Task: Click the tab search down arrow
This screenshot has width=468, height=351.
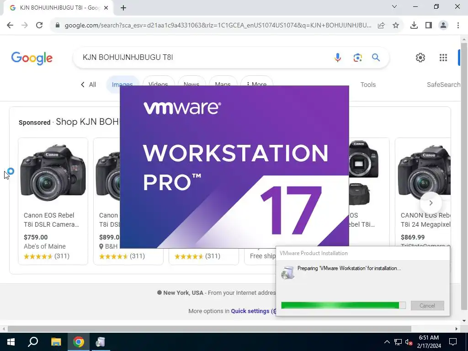Action: click(x=394, y=6)
